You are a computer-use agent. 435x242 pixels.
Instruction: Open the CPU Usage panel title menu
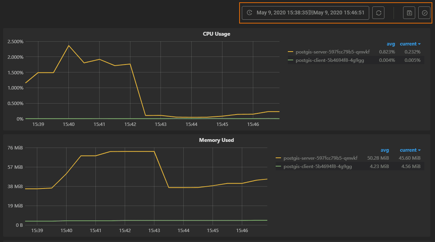(216, 34)
